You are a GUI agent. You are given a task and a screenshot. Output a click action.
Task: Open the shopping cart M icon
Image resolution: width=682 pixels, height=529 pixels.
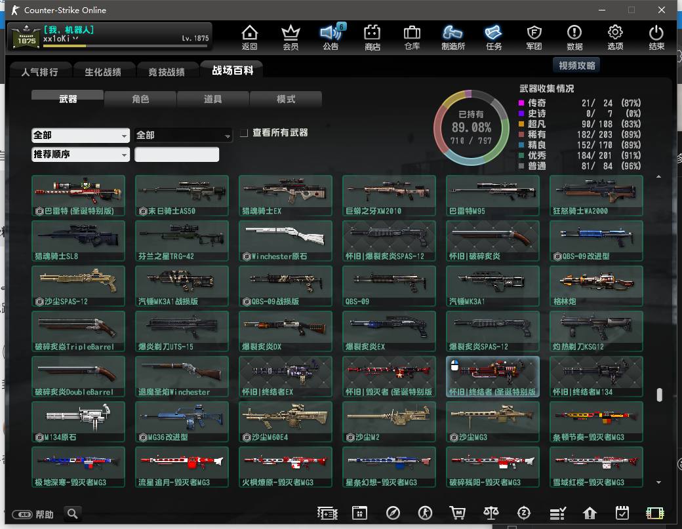point(458,513)
